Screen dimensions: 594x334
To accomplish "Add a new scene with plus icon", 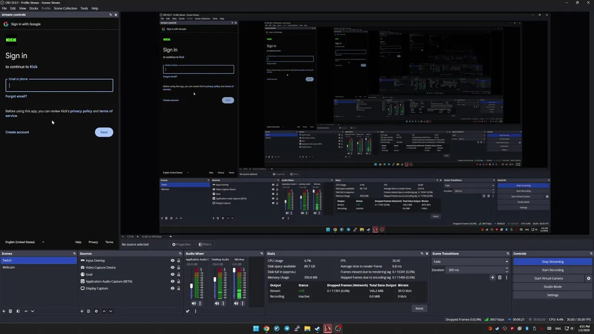I will tap(4, 311).
